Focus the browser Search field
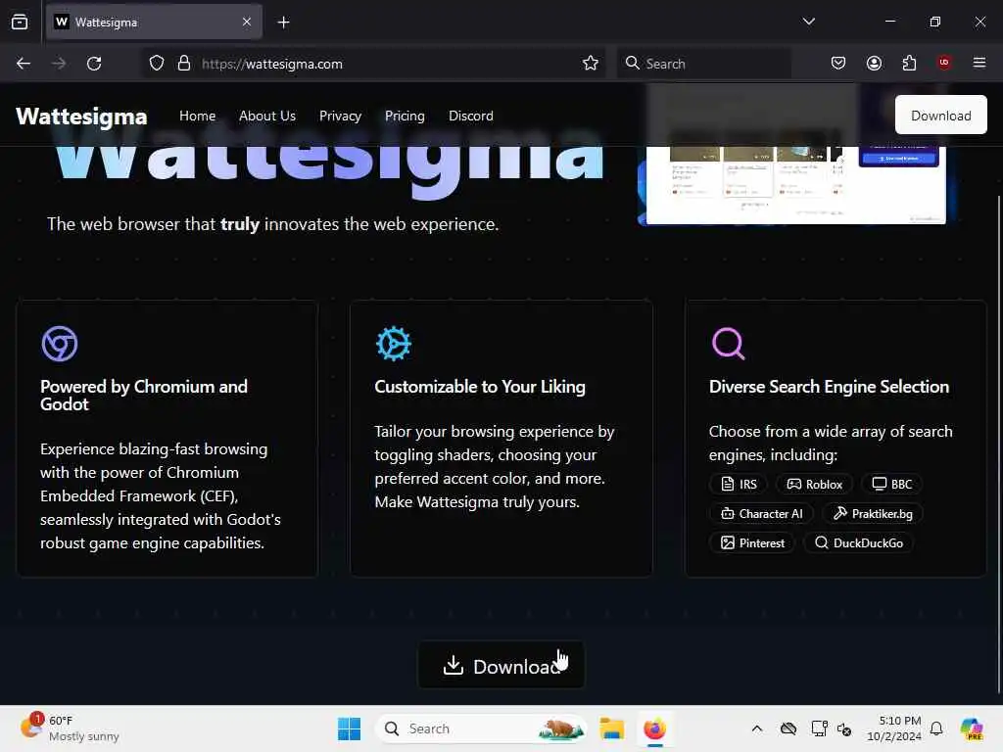1003x752 pixels. click(703, 64)
